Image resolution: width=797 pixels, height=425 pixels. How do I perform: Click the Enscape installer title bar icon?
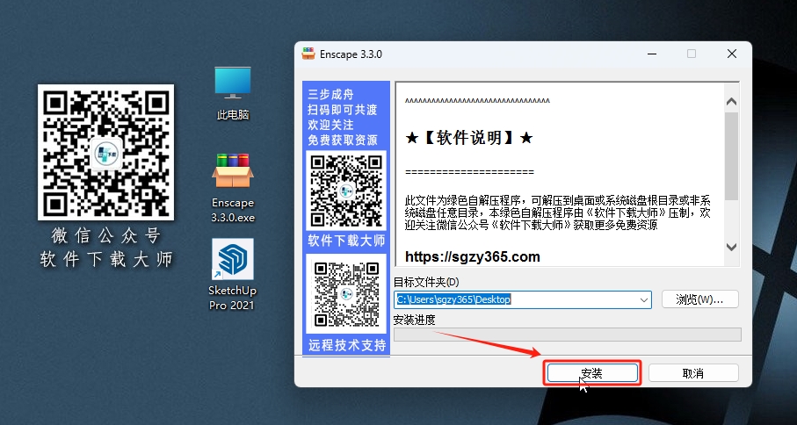tap(308, 54)
